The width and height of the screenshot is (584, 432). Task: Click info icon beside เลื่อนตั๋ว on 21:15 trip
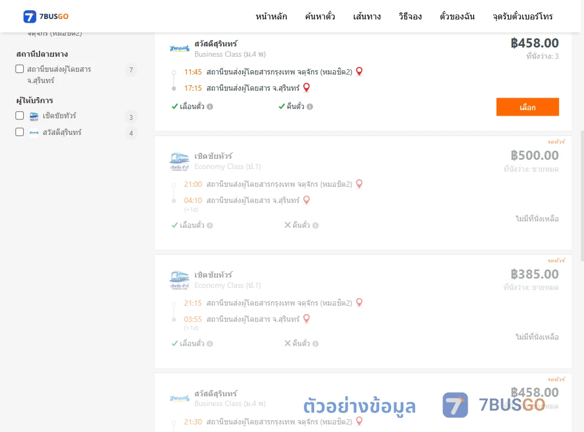click(x=210, y=343)
